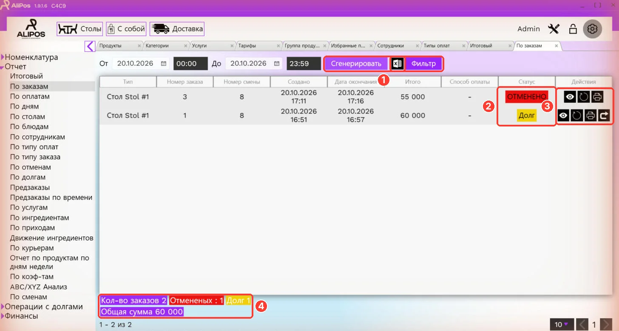The image size is (619, 331).
Task: Click the wrench tools icon near Admin
Action: 554,29
